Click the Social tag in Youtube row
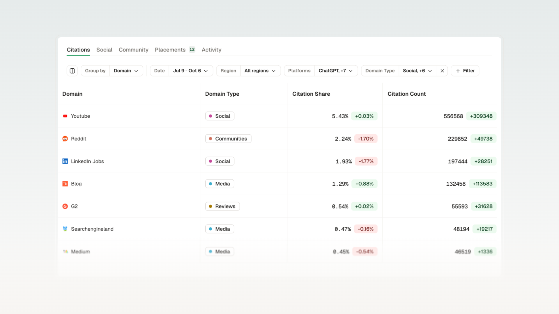Viewport: 559px width, 314px height. click(220, 116)
